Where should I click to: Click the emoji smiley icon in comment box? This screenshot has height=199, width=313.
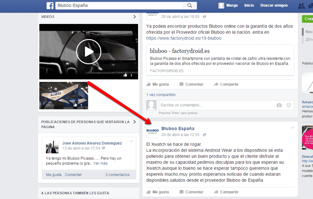click(289, 105)
